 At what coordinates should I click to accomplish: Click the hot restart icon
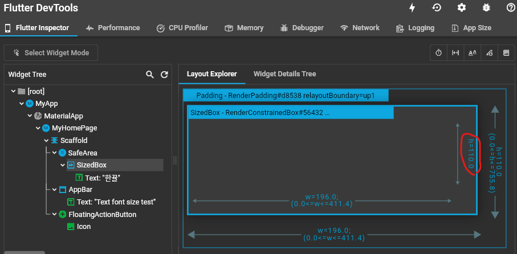437,7
